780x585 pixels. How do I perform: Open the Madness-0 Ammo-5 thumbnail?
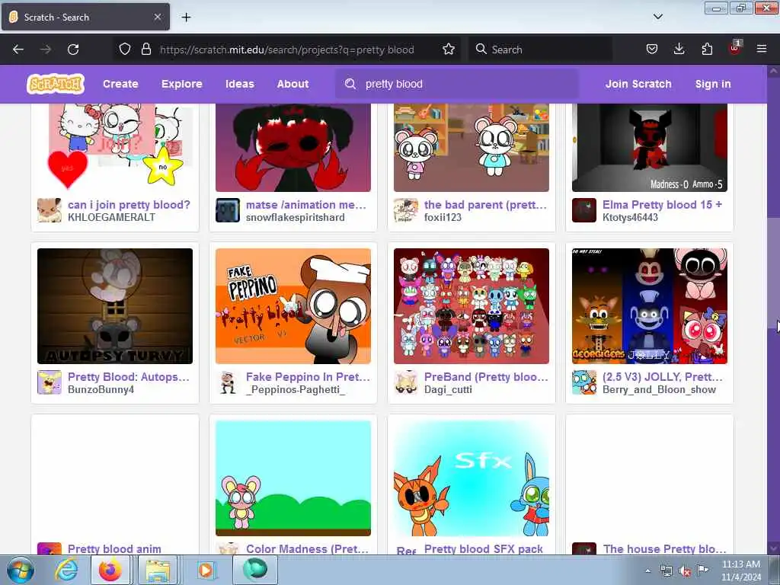(x=650, y=147)
